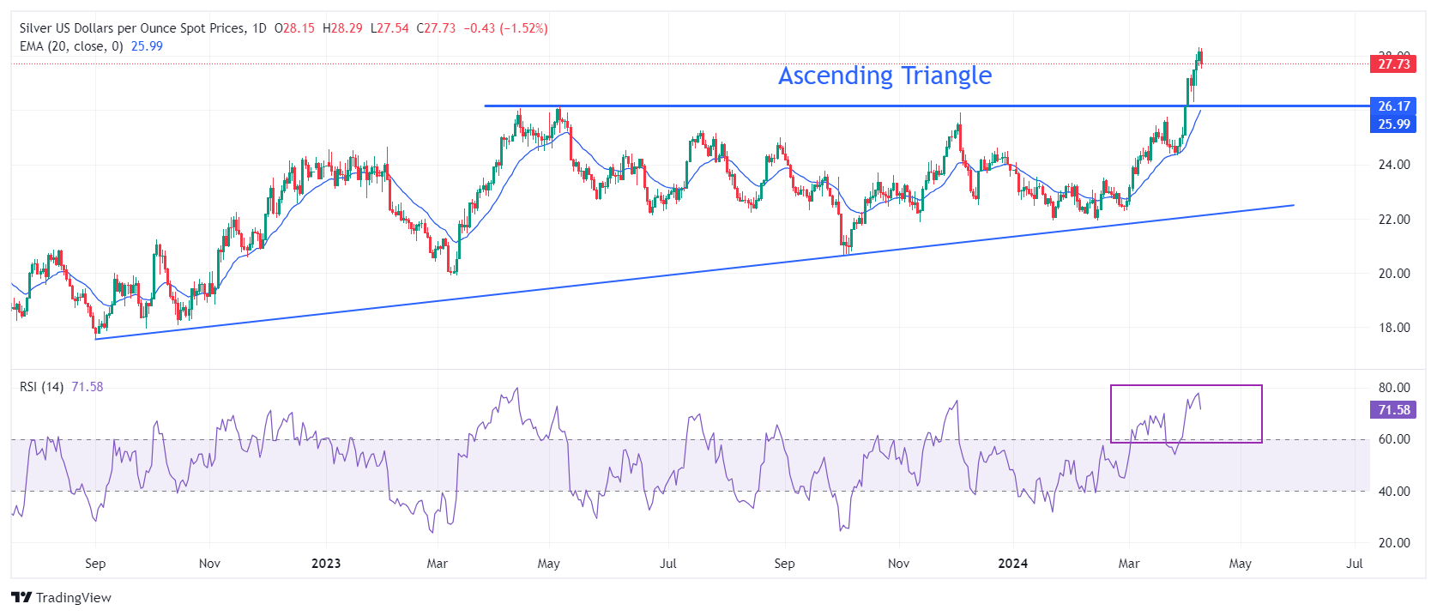Click the red 27.73 current price label

1393,63
